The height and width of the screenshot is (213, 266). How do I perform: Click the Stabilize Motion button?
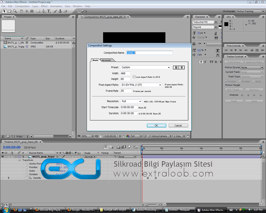[x=254, y=62]
